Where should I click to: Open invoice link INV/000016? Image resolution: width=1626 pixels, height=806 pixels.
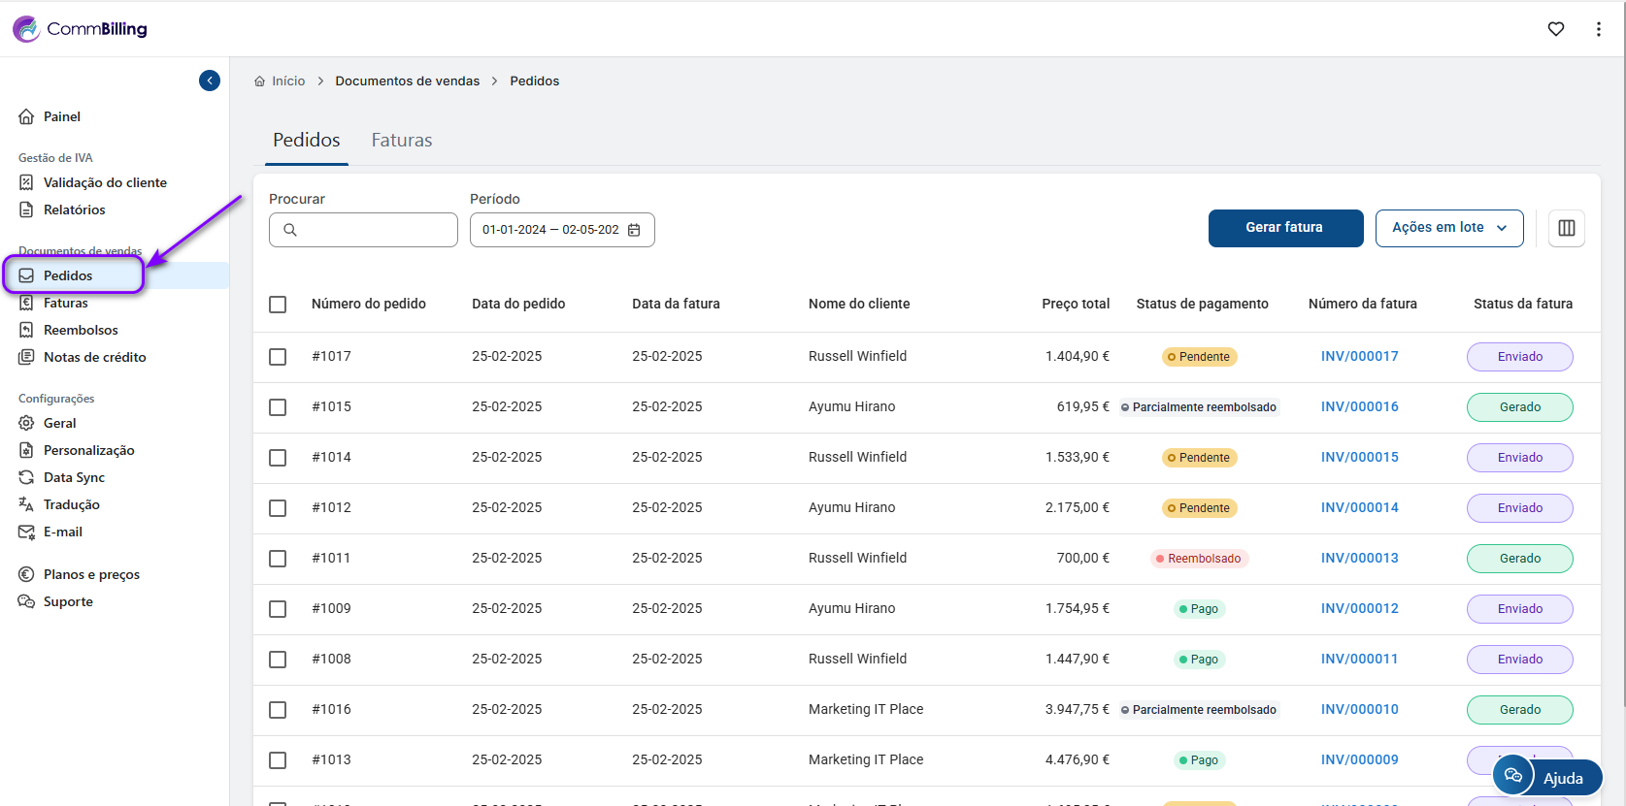pyautogui.click(x=1359, y=407)
